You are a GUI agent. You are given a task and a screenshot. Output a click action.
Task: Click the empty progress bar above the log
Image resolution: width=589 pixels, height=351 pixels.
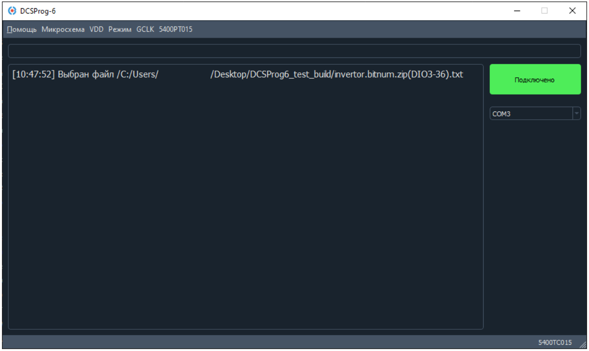tap(294, 51)
